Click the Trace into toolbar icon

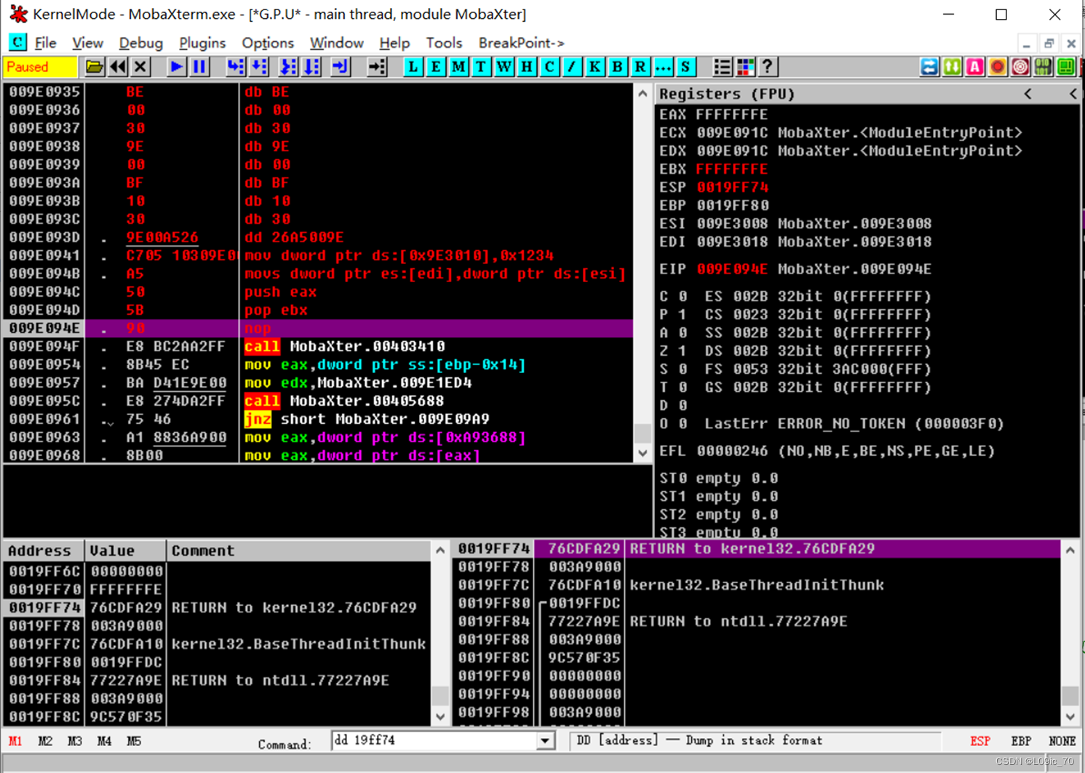(289, 67)
